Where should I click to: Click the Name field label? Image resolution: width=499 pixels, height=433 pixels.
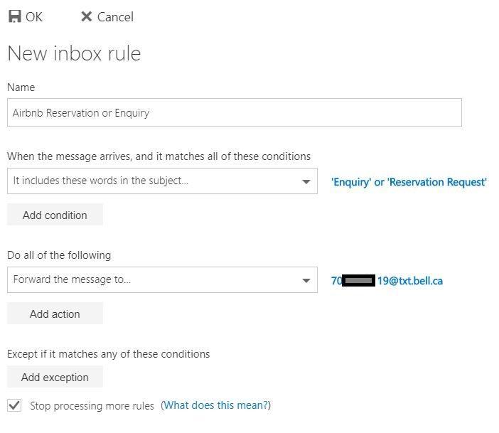(21, 87)
